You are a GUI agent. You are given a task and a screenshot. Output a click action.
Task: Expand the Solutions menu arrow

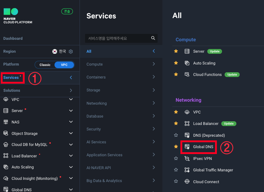coord(71,91)
